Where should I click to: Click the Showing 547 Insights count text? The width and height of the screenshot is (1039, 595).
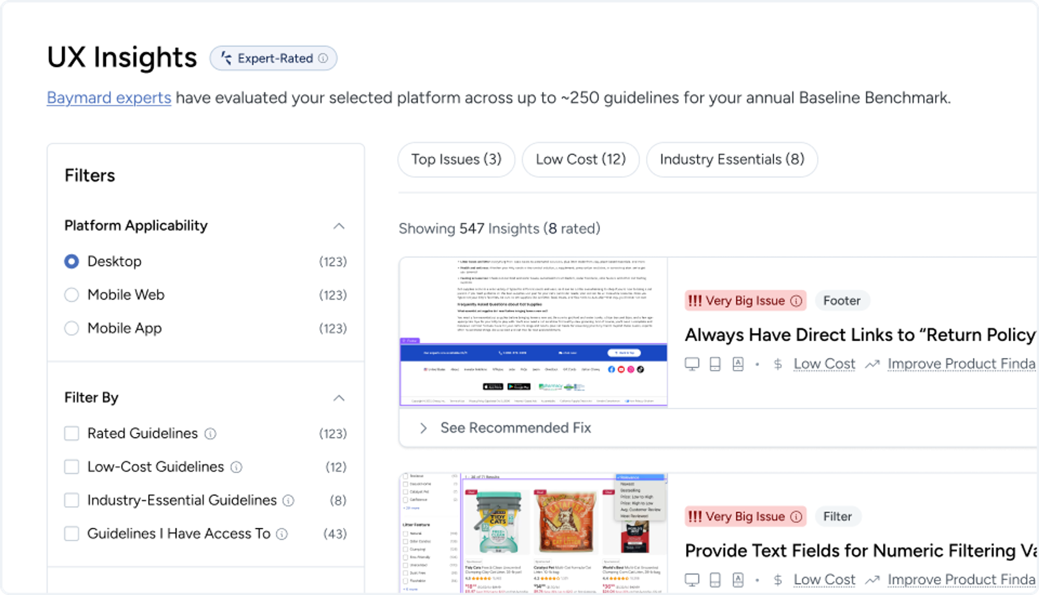pos(499,229)
